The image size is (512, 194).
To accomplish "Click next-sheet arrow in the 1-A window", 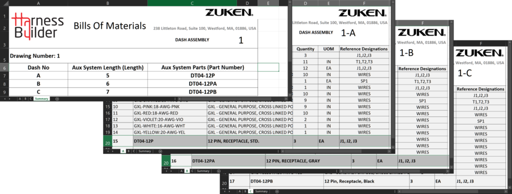I will (x=112, y=151).
